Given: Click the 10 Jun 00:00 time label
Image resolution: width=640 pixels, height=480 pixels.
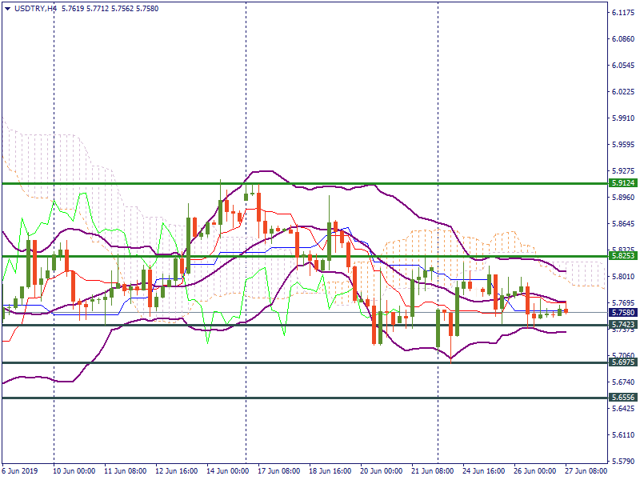Looking at the screenshot, I should tap(75, 471).
